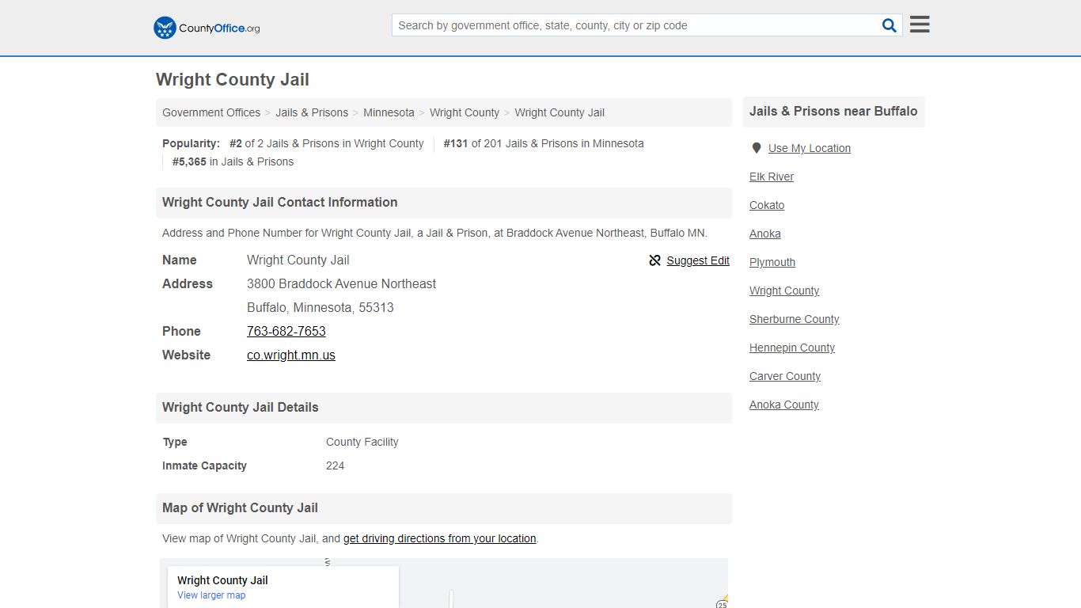
Task: Select Buffalo, Minnesota, 55313 text
Action: pos(321,307)
